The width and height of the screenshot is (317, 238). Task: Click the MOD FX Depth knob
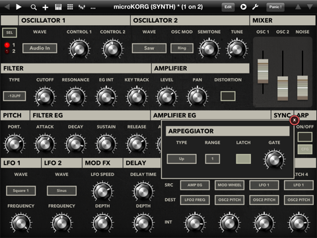(x=102, y=223)
